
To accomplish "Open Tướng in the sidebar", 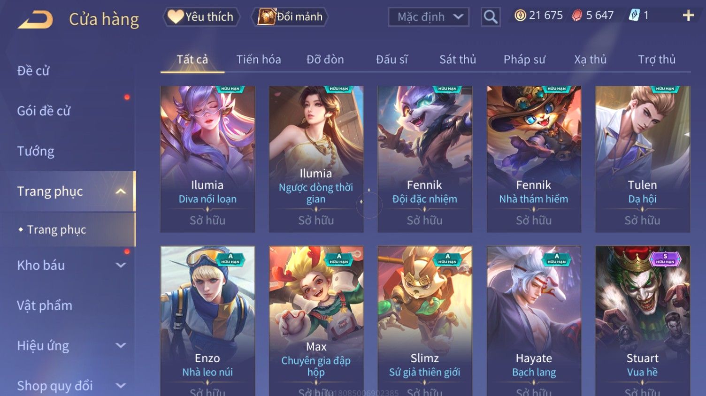I will 36,151.
